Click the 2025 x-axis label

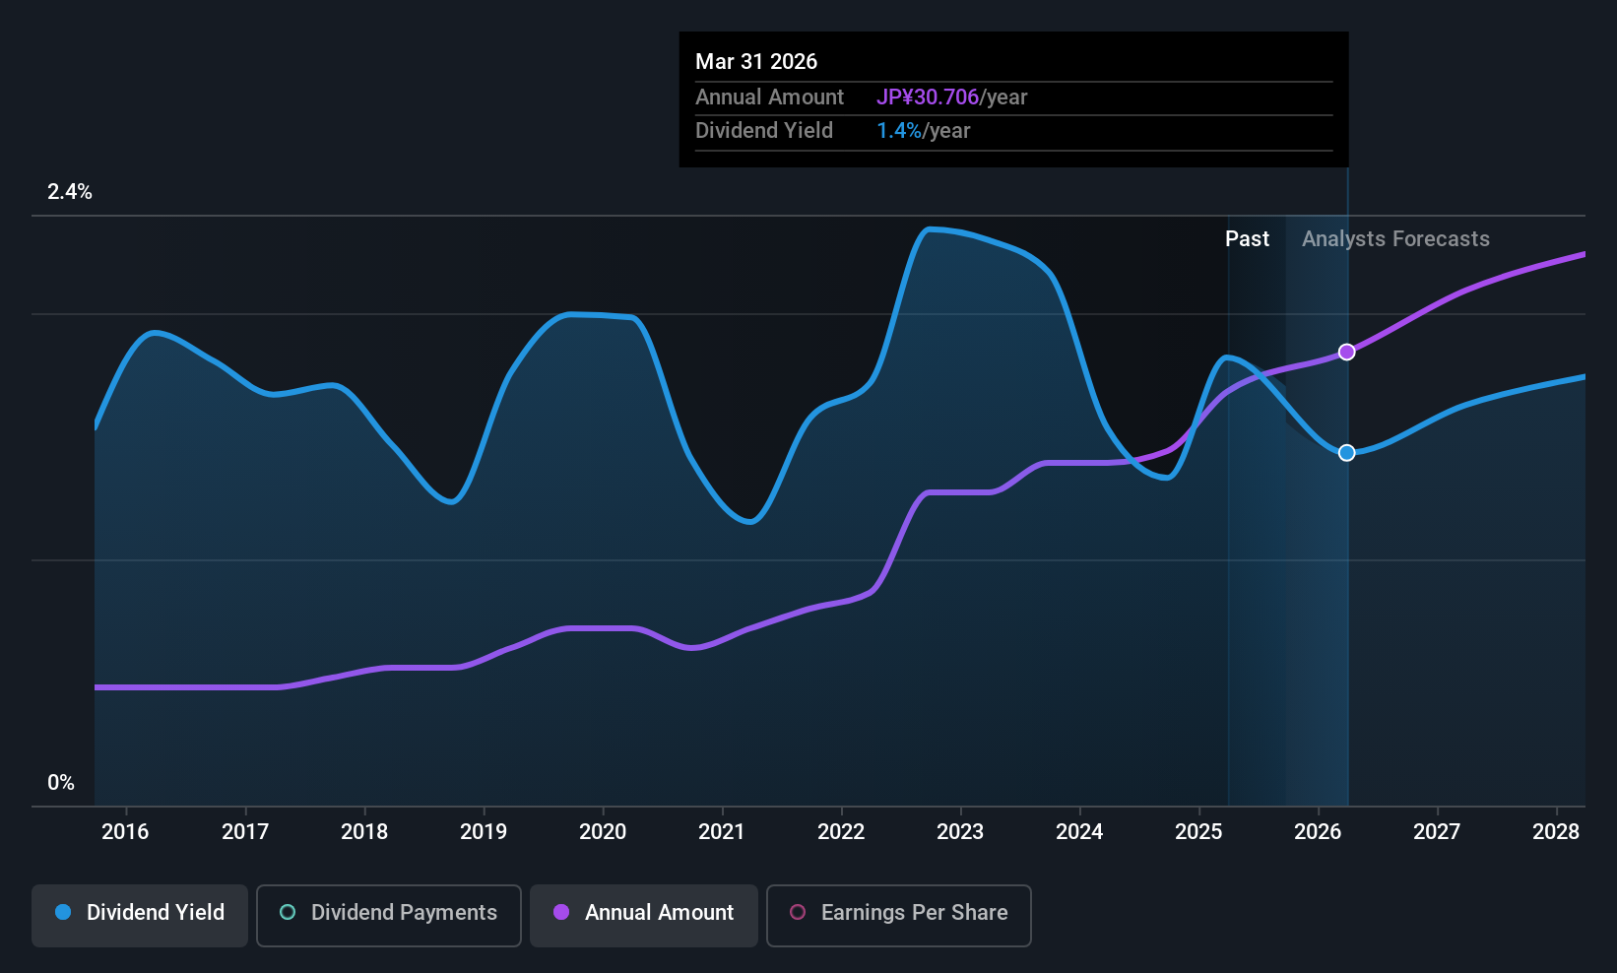click(x=1198, y=832)
